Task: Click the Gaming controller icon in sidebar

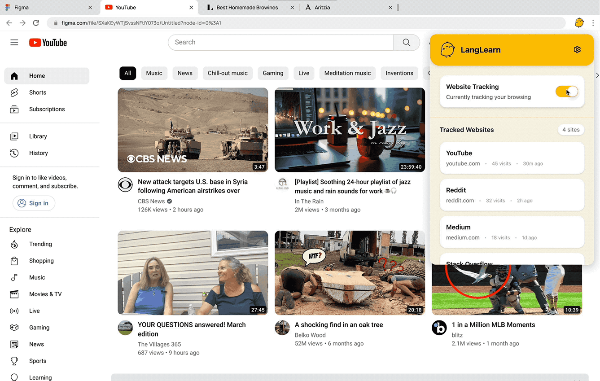Action: pos(14,328)
